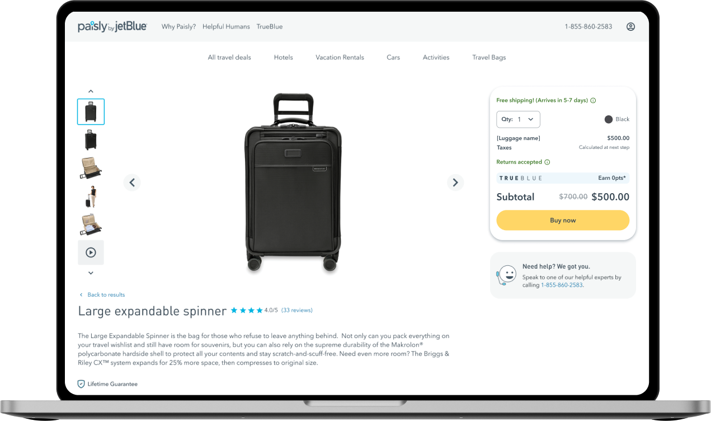Move thumbnail list down with chevron

coord(91,273)
